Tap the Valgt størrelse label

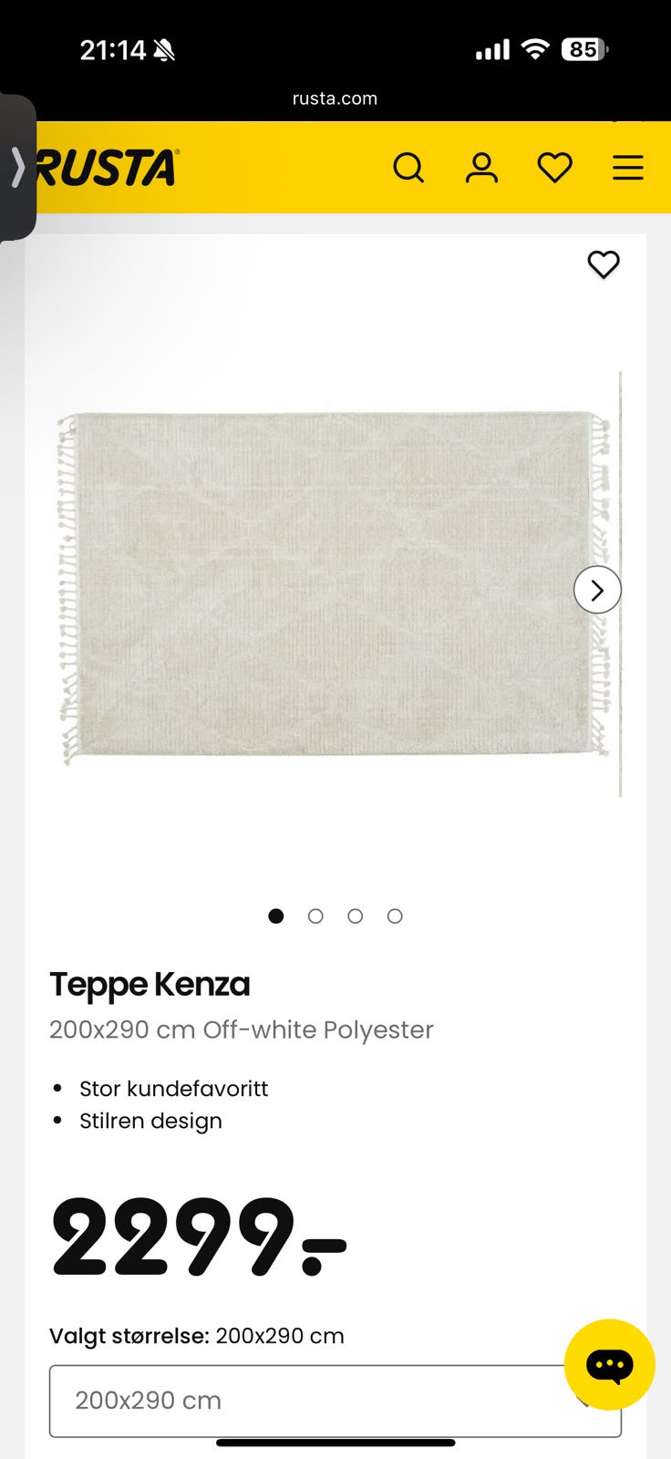click(129, 1336)
